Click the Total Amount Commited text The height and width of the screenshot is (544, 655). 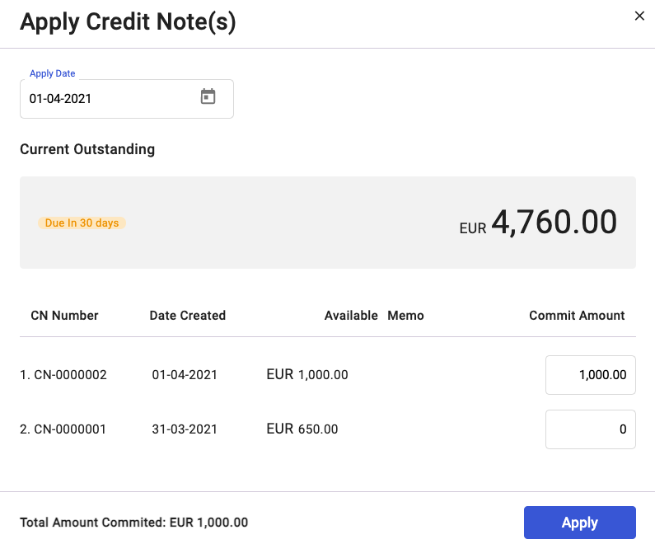click(134, 523)
